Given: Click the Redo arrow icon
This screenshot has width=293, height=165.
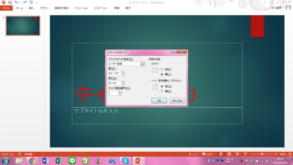Looking at the screenshot, I should tap(25, 2).
